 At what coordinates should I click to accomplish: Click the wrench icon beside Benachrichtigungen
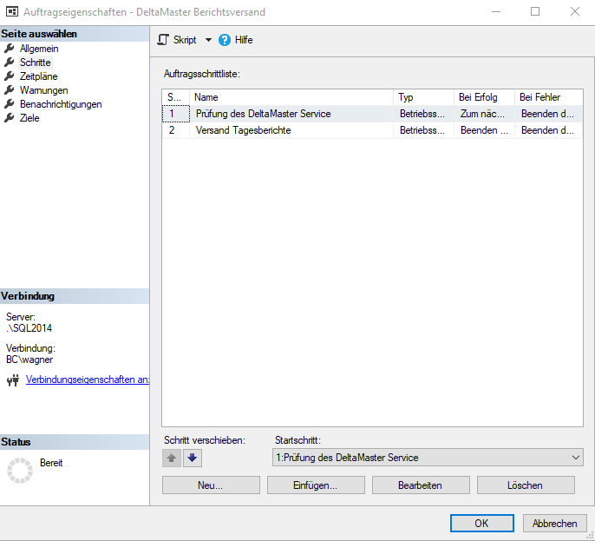click(x=10, y=104)
